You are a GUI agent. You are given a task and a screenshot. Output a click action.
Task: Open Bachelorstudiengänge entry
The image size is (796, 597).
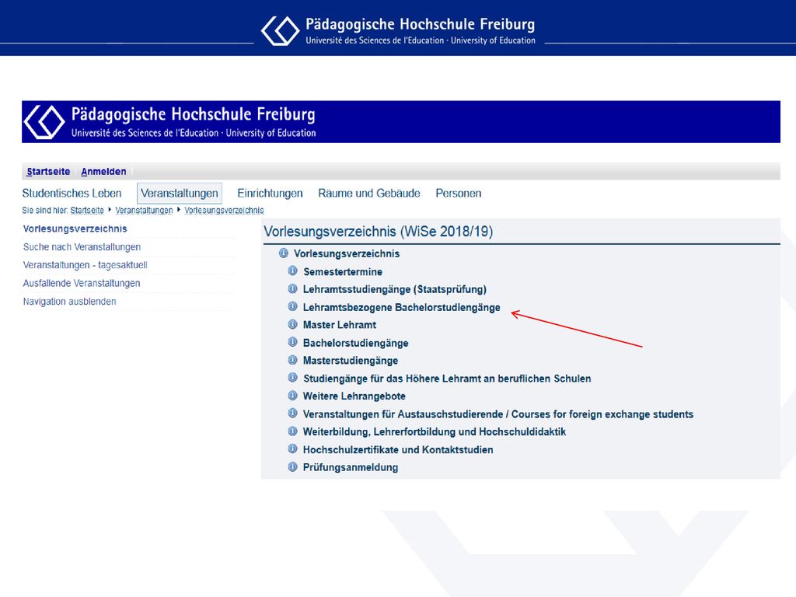pos(355,343)
